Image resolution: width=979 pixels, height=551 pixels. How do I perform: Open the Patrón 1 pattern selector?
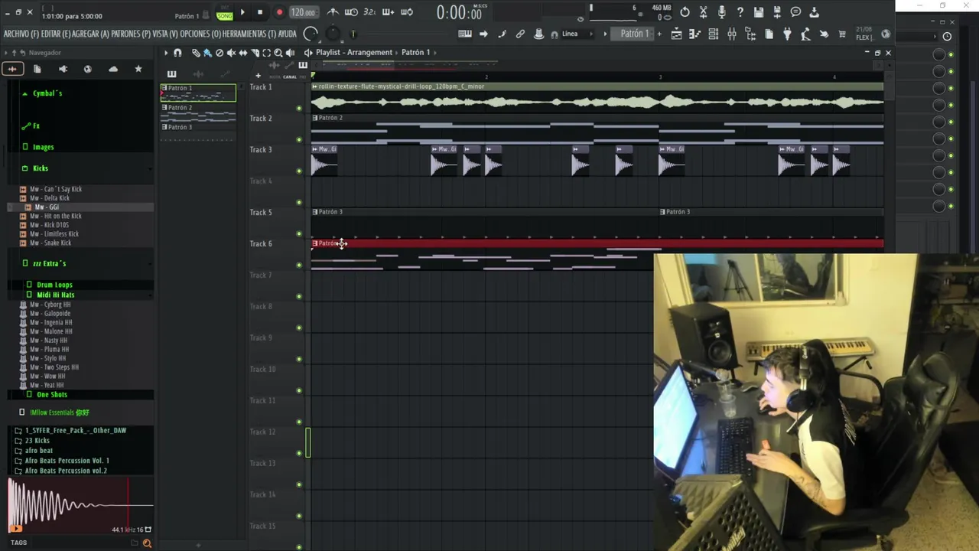(x=634, y=34)
